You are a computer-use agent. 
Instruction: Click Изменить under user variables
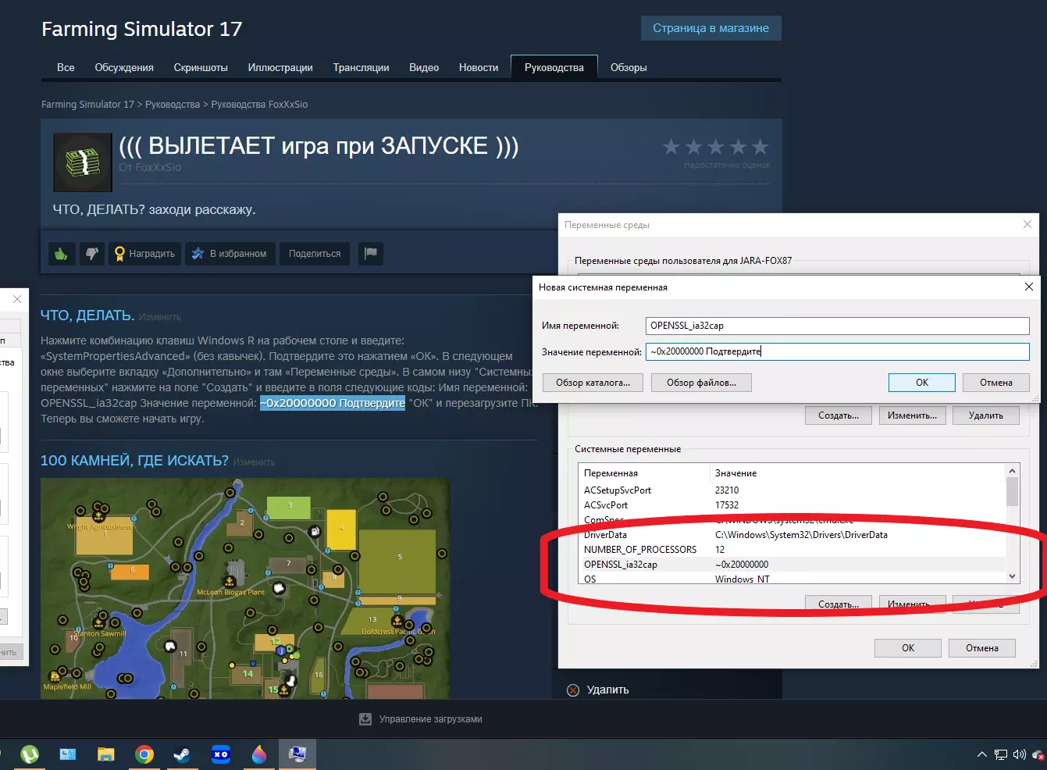coord(912,415)
